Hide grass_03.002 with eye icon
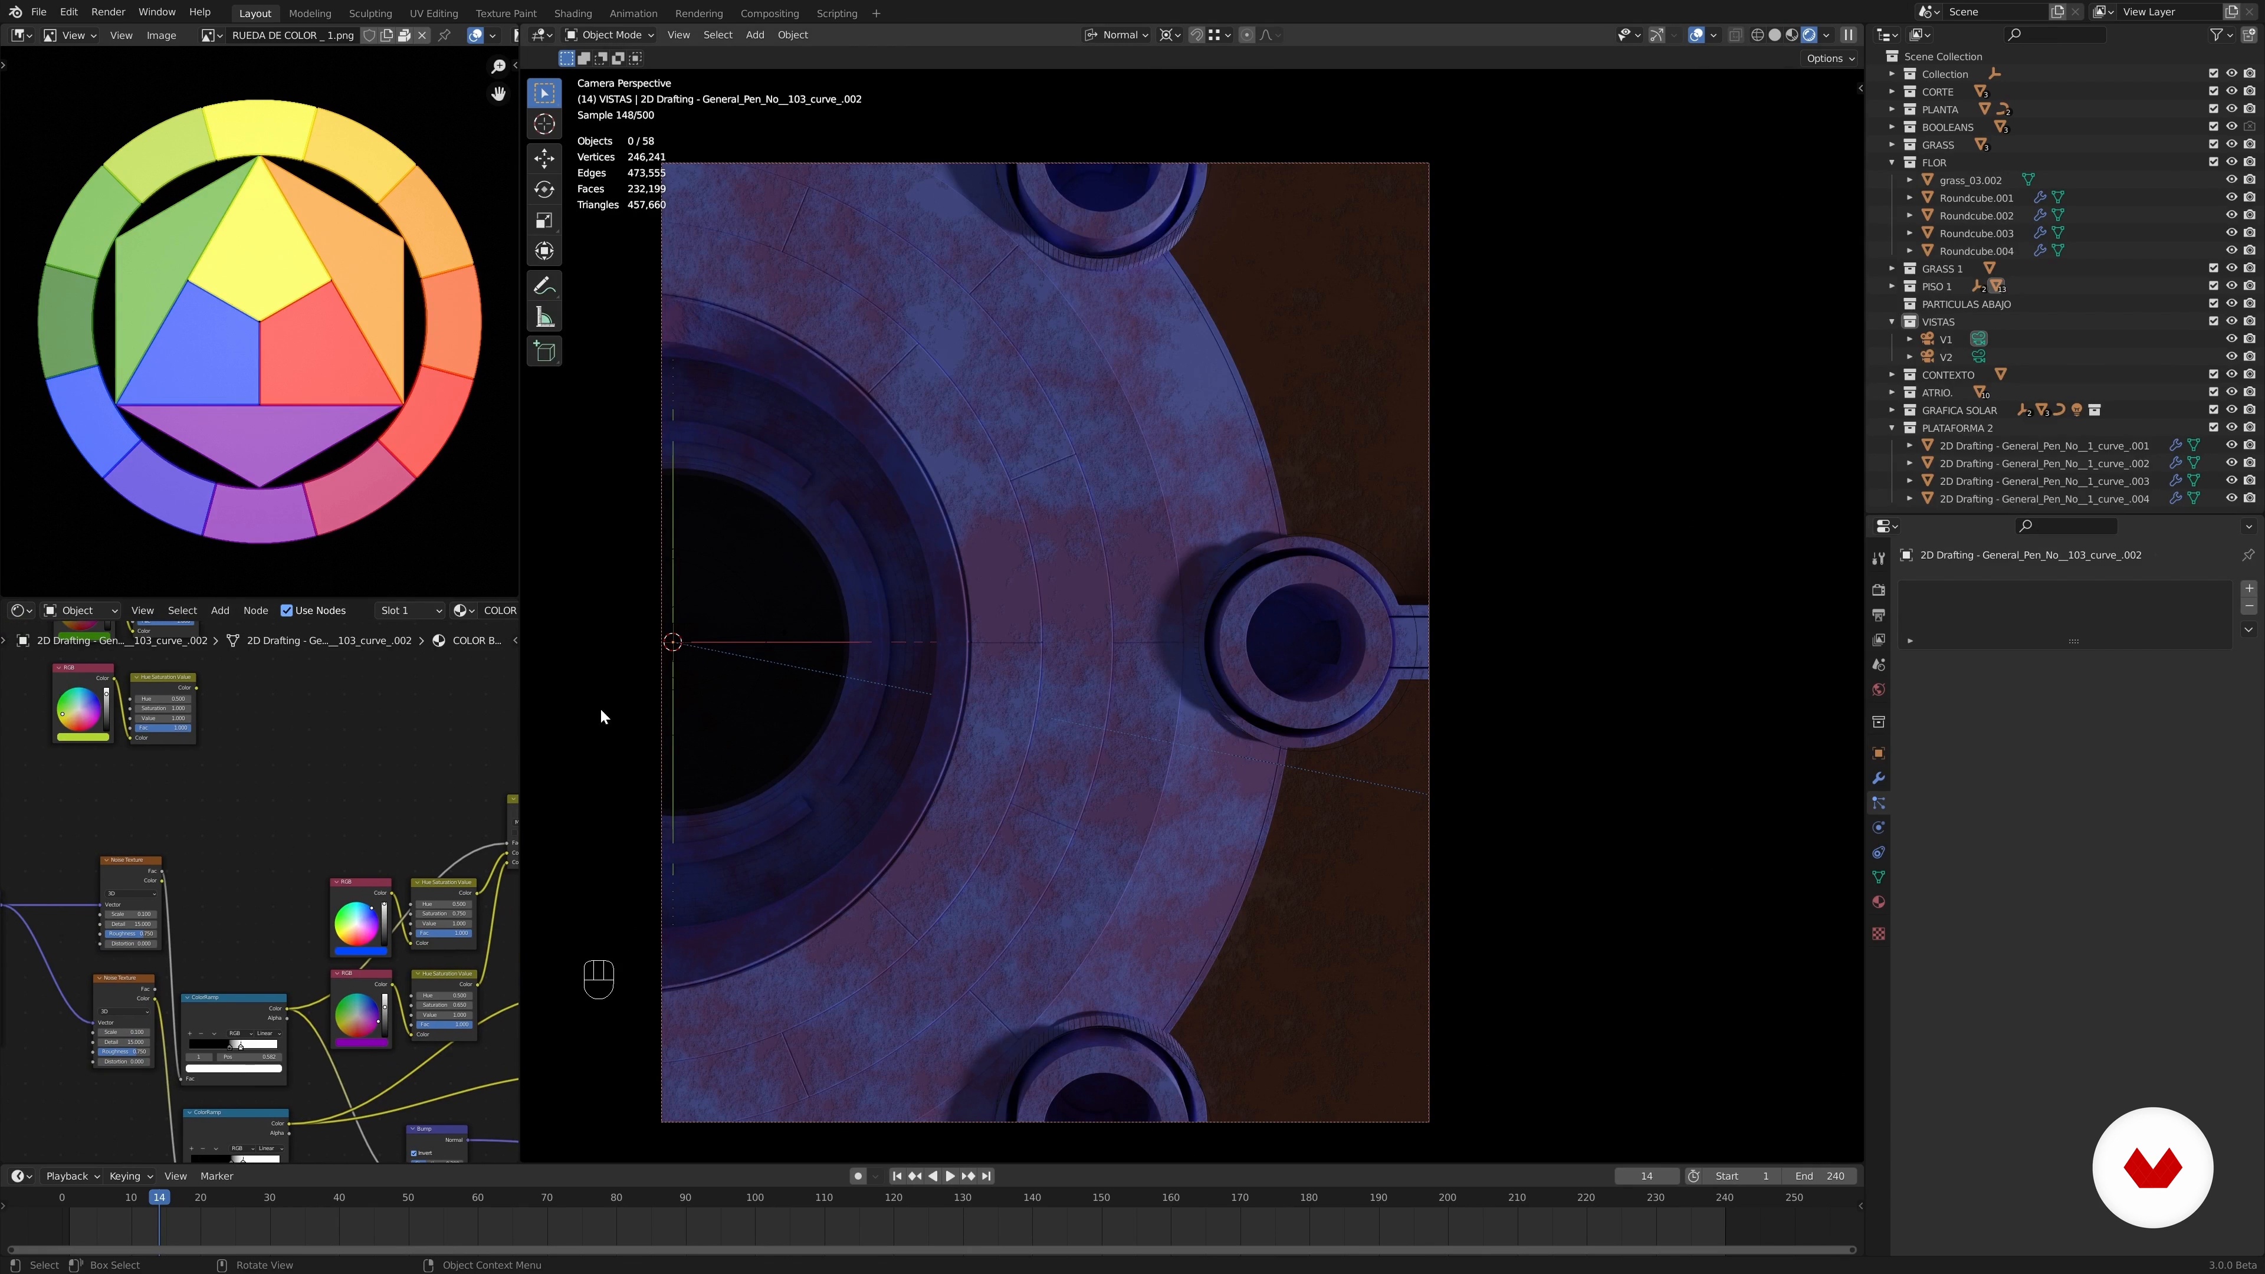 tap(2231, 180)
